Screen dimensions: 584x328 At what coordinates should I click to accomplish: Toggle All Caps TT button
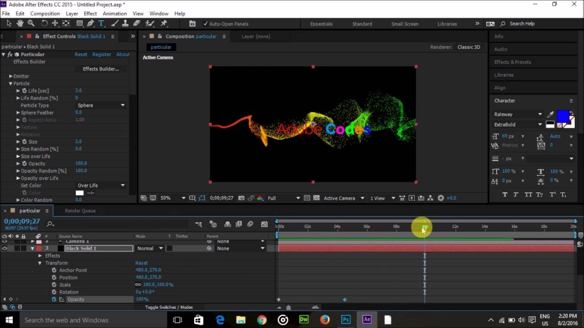coord(528,195)
